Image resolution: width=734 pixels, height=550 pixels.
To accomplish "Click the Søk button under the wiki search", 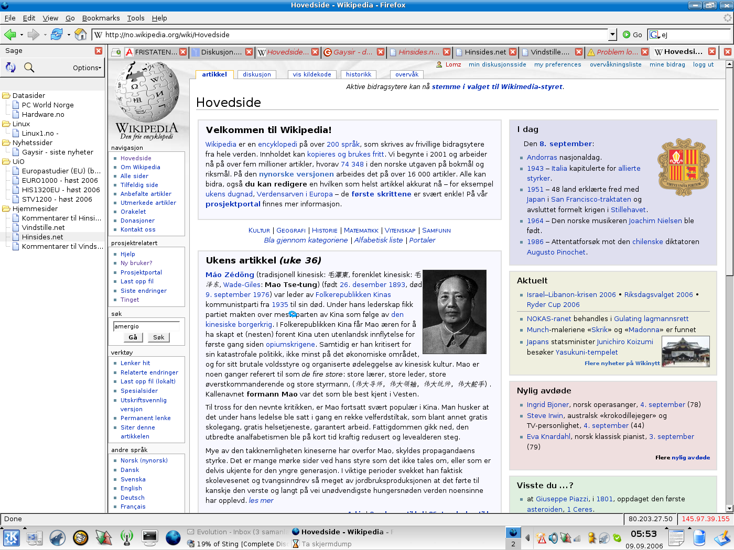I will (159, 337).
